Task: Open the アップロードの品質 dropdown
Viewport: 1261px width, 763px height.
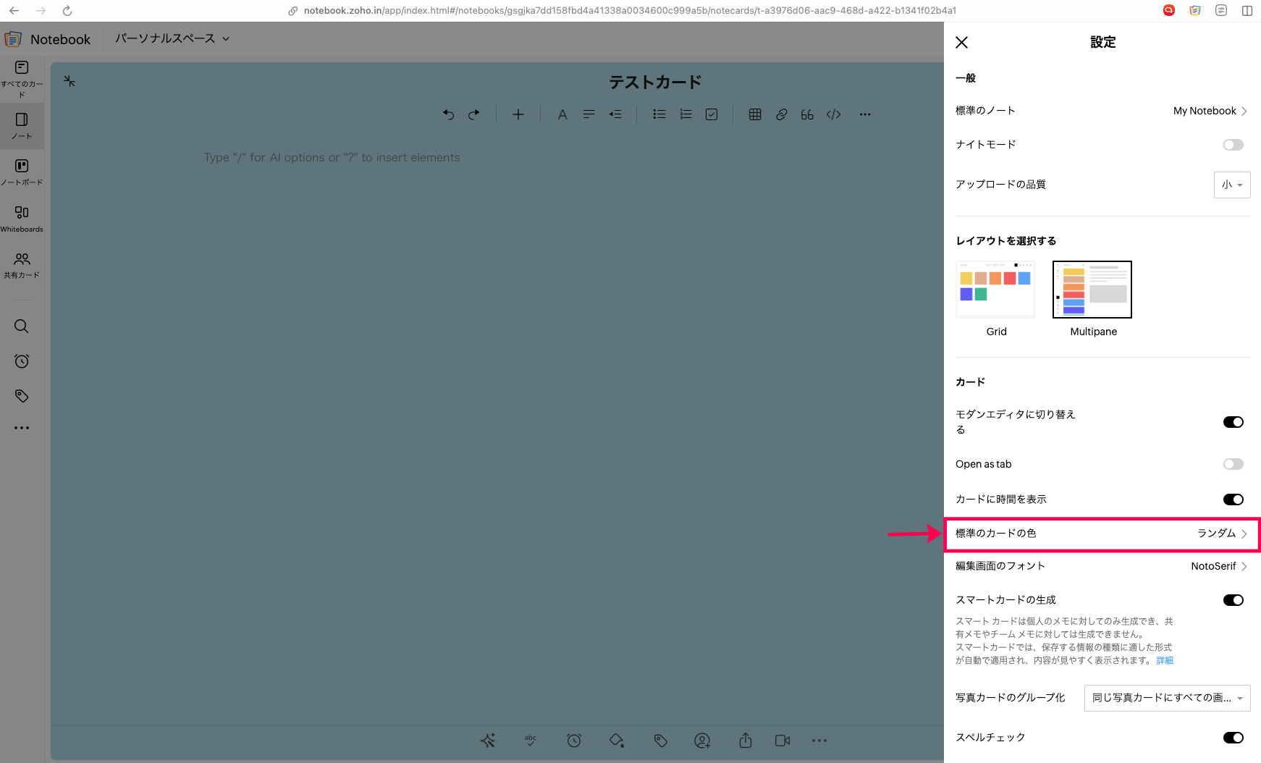Action: coord(1231,185)
